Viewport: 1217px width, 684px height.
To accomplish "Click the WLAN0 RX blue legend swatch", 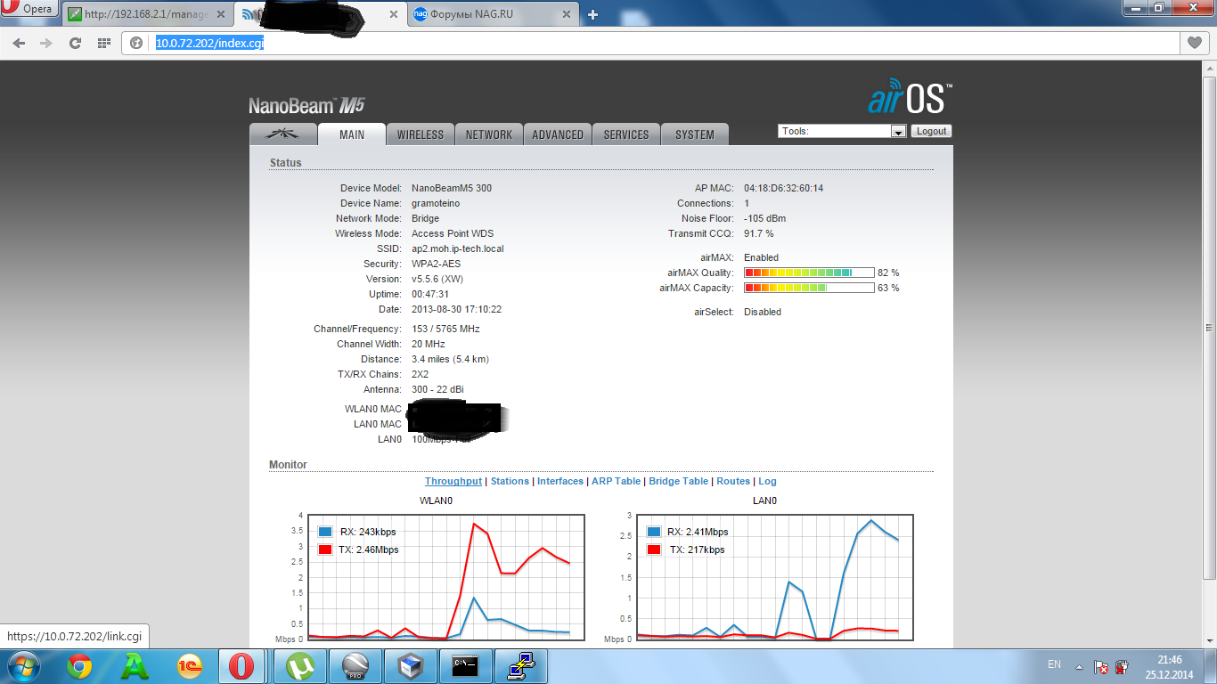I will 324,532.
